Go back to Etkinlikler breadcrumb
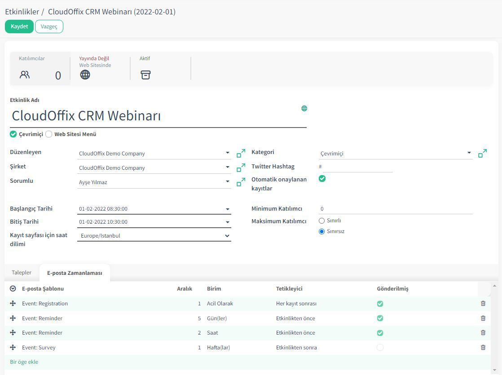This screenshot has width=502, height=375. pyautogui.click(x=22, y=12)
